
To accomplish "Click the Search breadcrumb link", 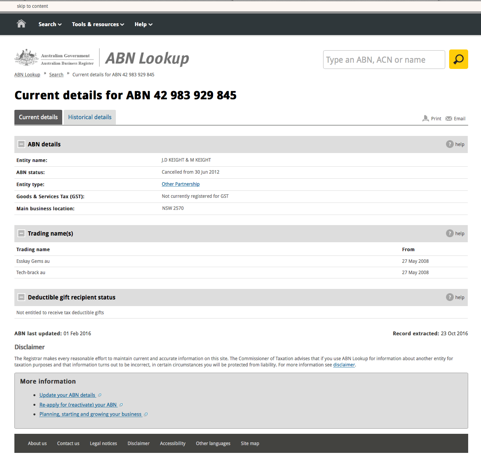I will click(56, 75).
